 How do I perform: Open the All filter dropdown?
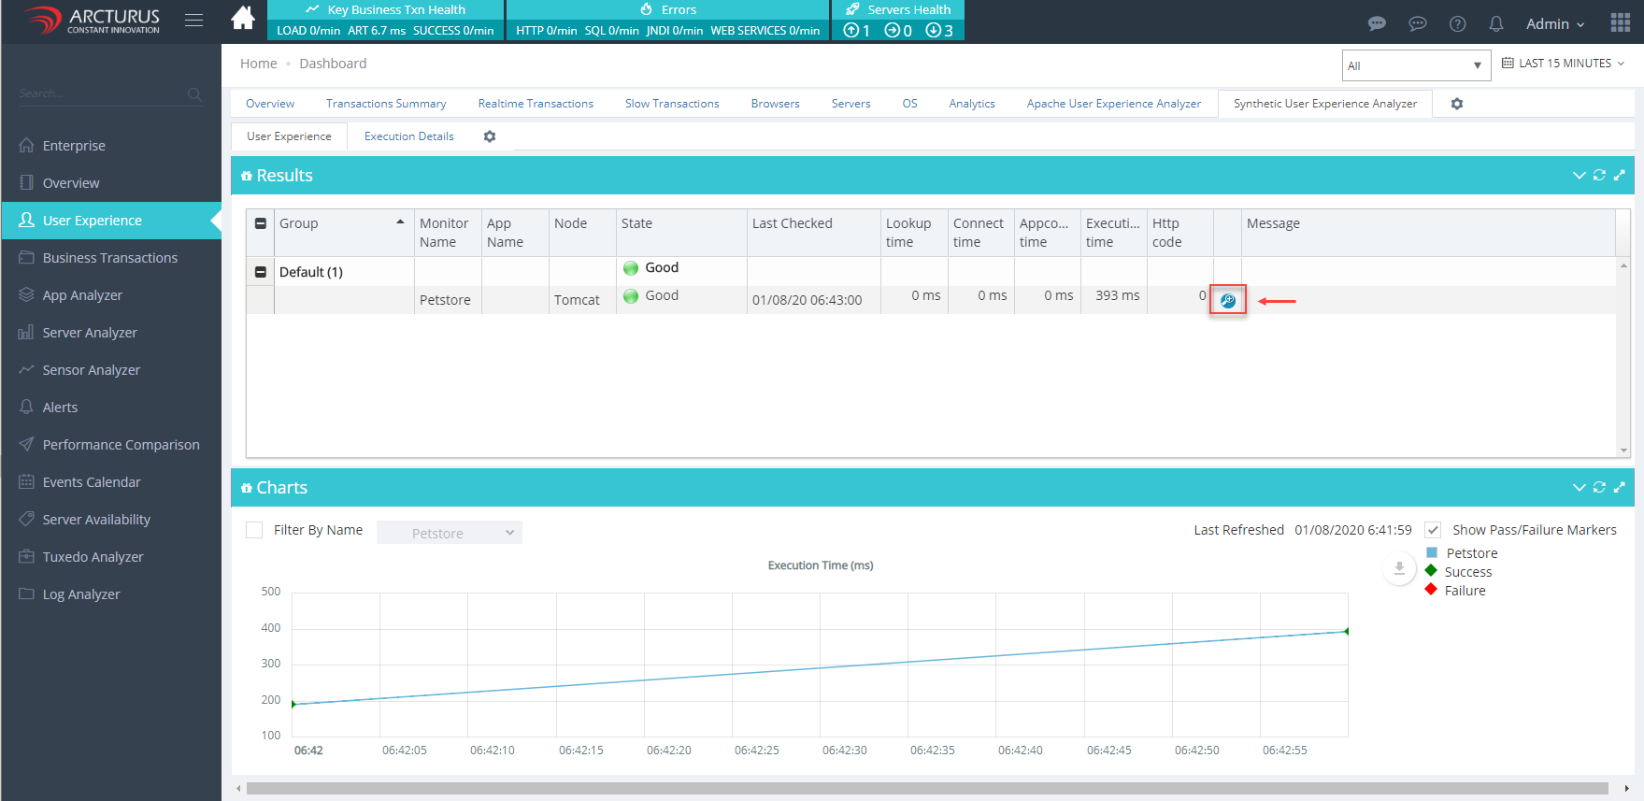click(x=1415, y=65)
